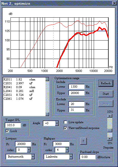Click the Refresh button
The image size is (118, 167).
point(106,83)
